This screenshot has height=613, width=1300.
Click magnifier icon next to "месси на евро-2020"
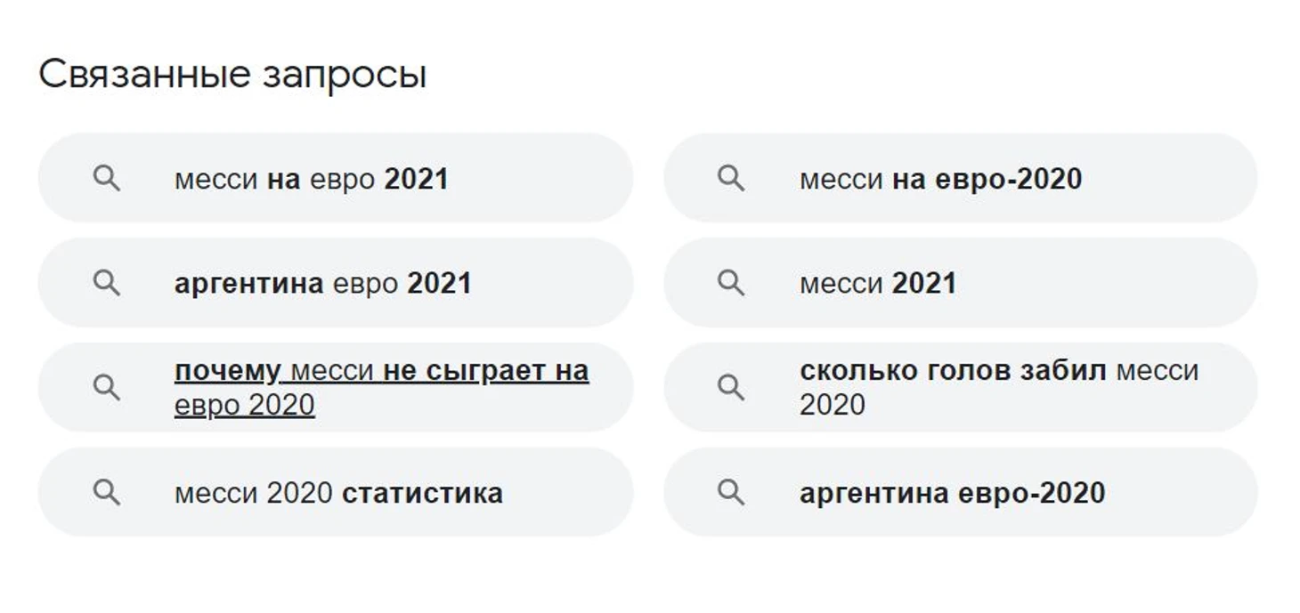tap(732, 179)
